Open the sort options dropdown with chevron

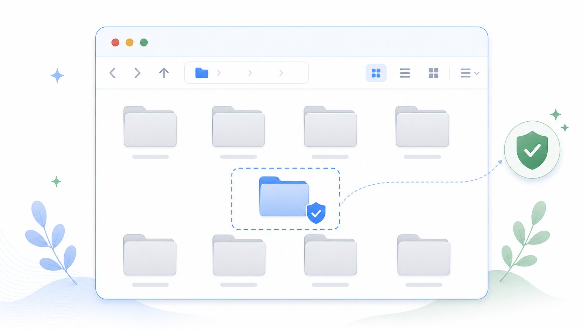[470, 73]
